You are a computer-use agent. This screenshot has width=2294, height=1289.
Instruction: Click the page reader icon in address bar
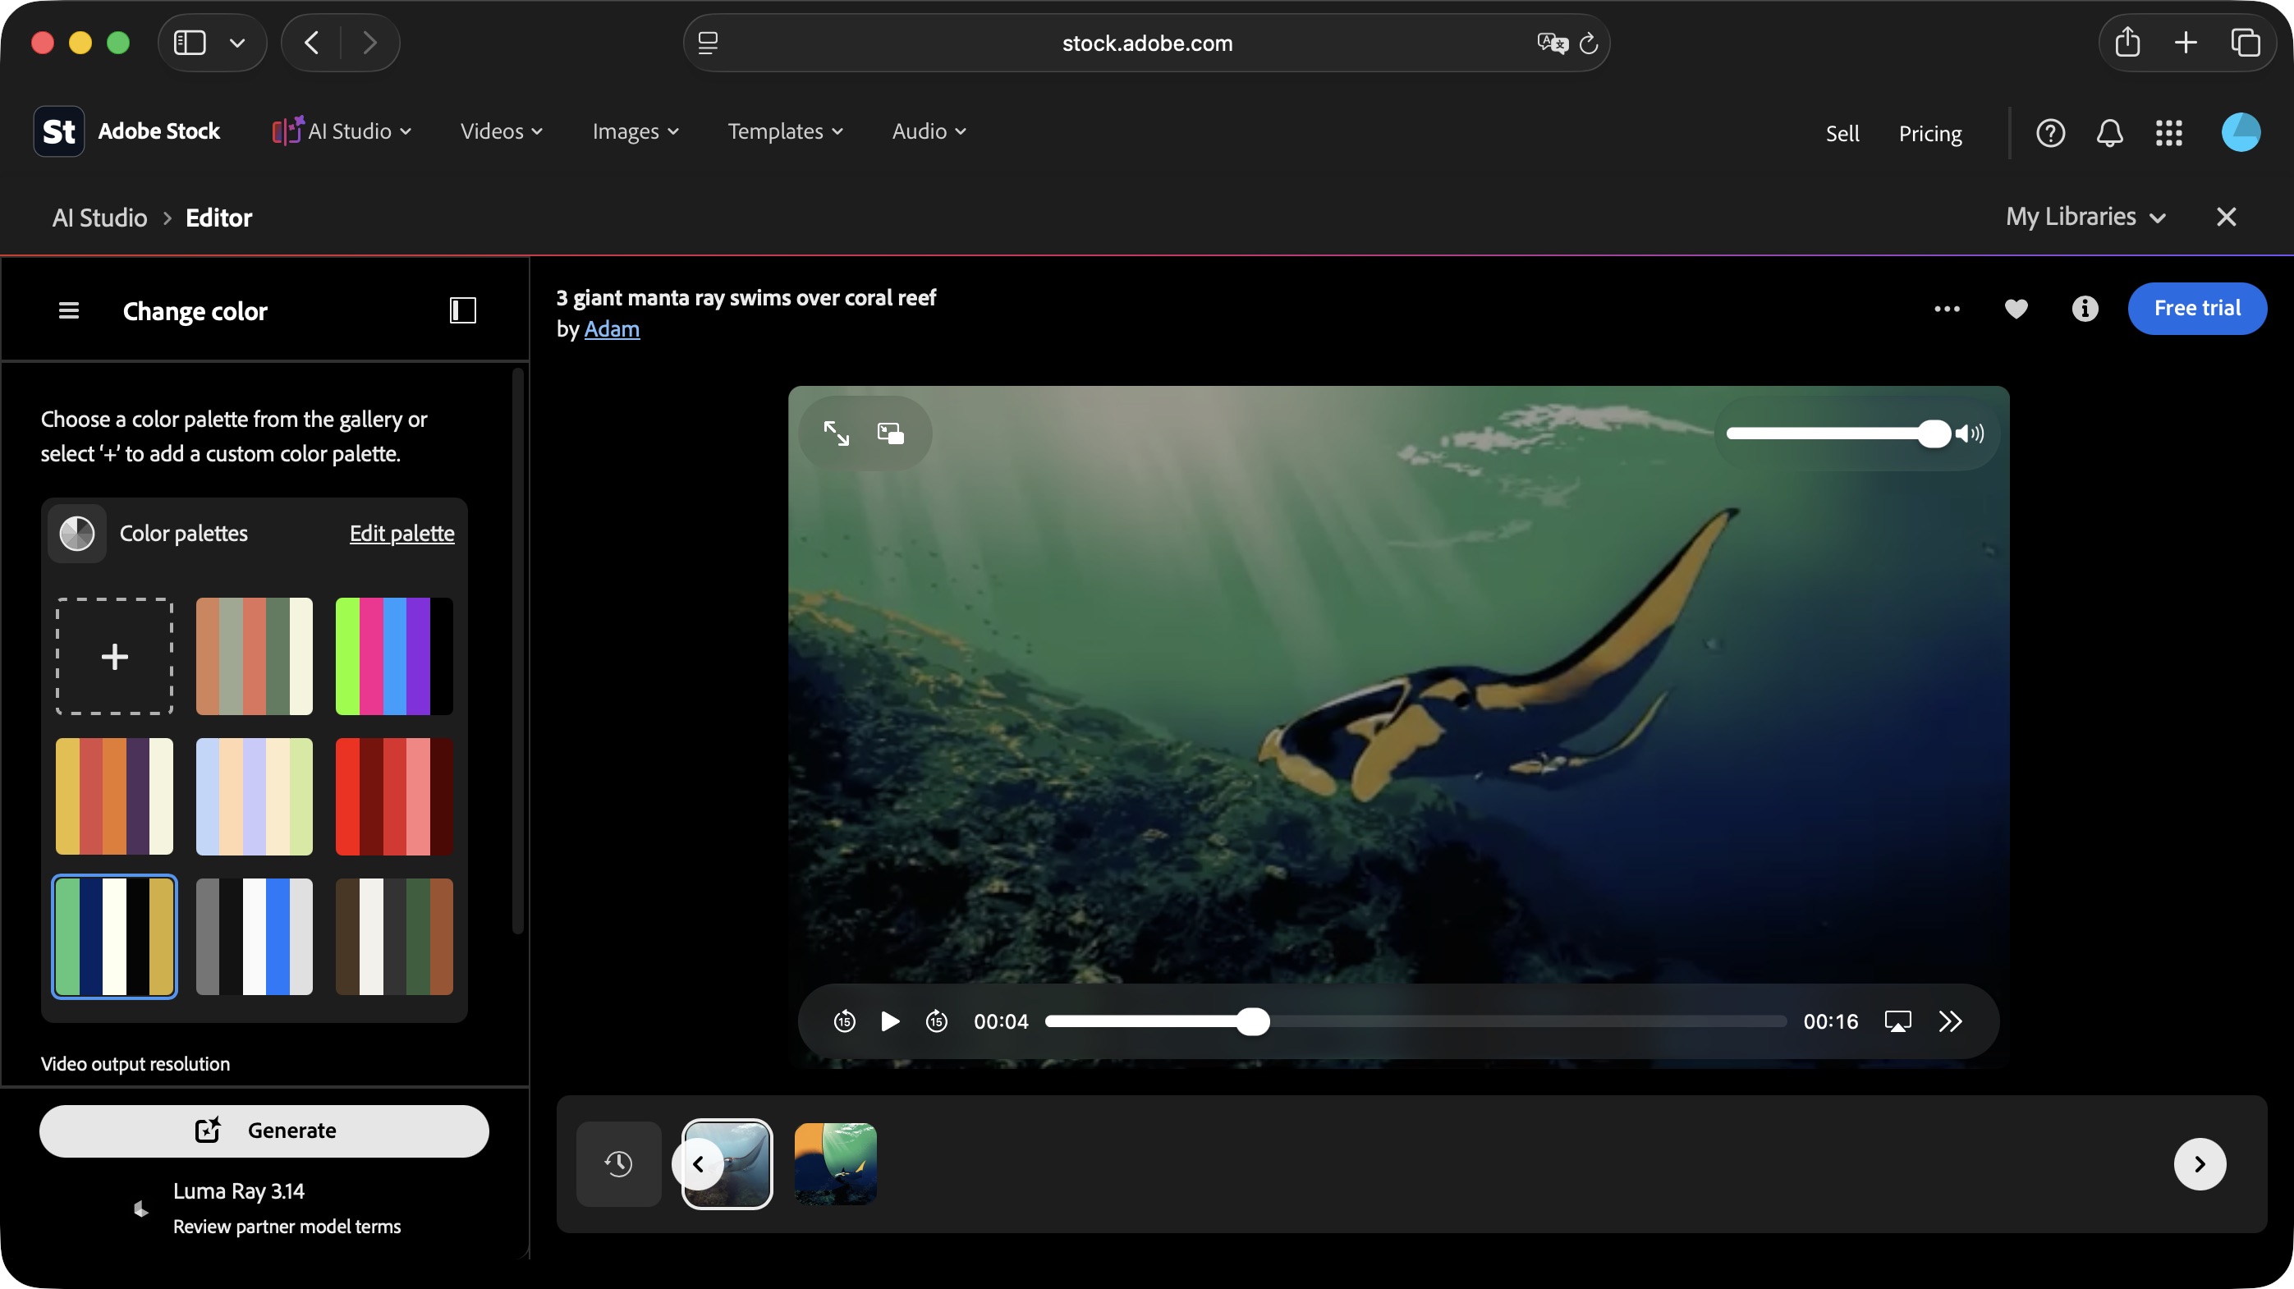(708, 43)
